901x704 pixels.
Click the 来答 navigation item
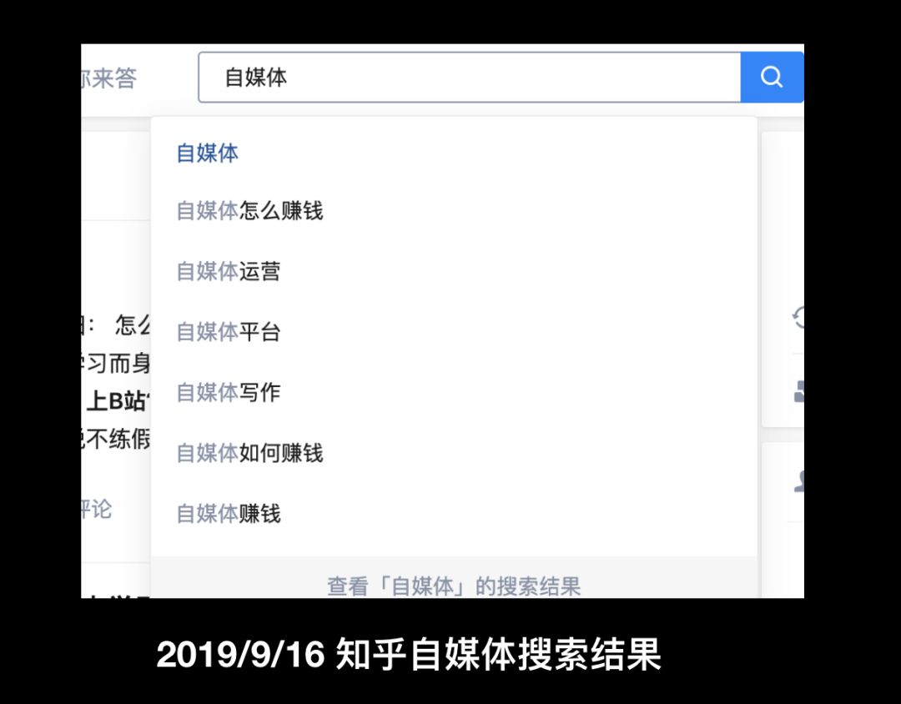(114, 77)
